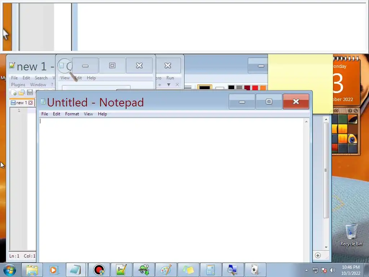Screen dimensions: 369x277
Task: Open Calculator Help menu
Action: tap(91, 78)
